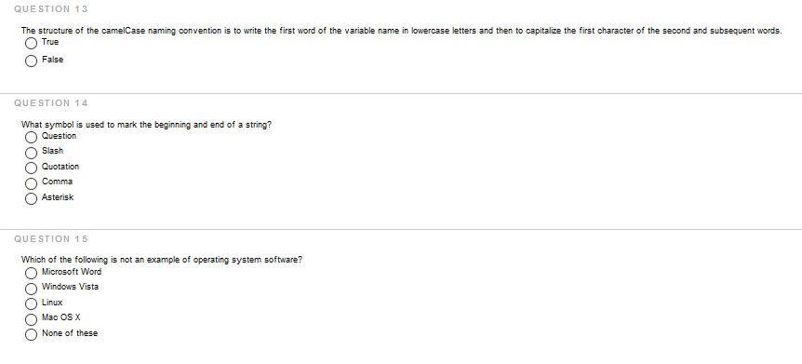802x364 pixels.
Task: Click the operating system software question text
Action: pos(162,260)
